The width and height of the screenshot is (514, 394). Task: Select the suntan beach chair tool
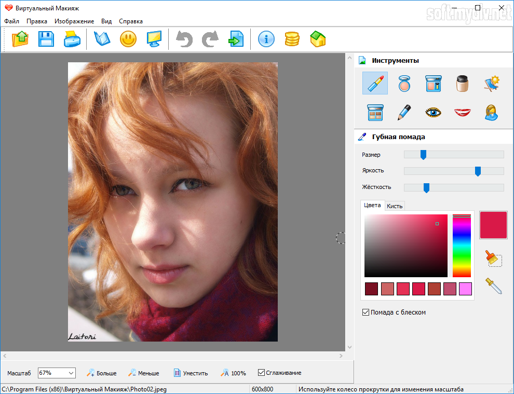click(x=491, y=83)
